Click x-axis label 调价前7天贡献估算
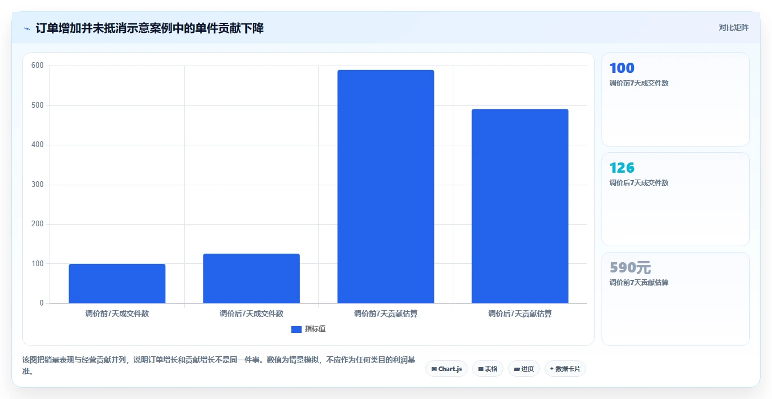The width and height of the screenshot is (772, 399). 385,313
